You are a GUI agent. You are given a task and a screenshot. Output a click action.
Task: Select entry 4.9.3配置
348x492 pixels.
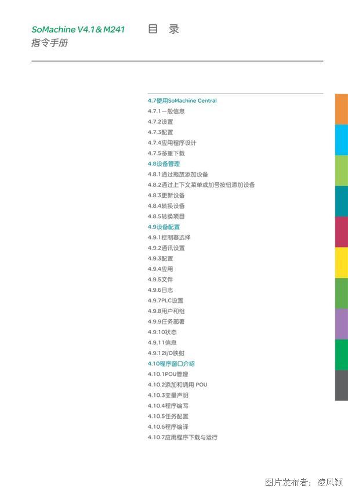pos(160,259)
